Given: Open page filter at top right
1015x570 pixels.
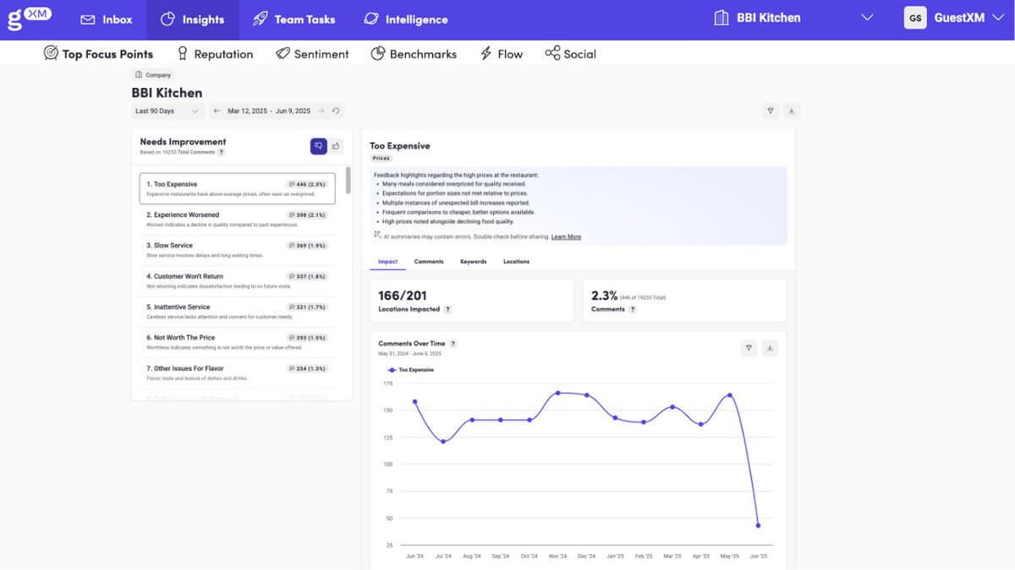Looking at the screenshot, I should [x=771, y=111].
